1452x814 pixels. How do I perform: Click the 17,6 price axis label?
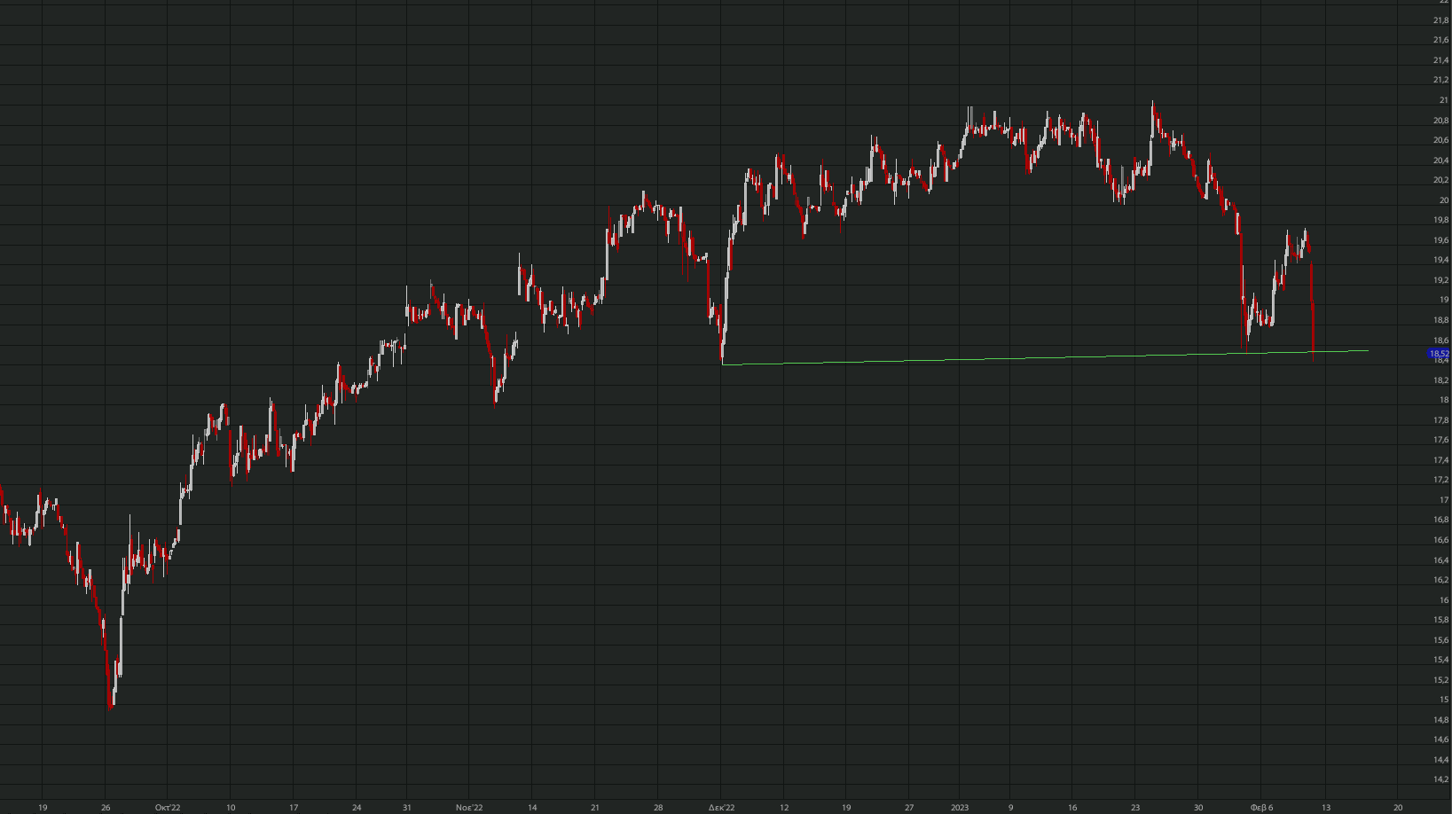tap(1441, 440)
